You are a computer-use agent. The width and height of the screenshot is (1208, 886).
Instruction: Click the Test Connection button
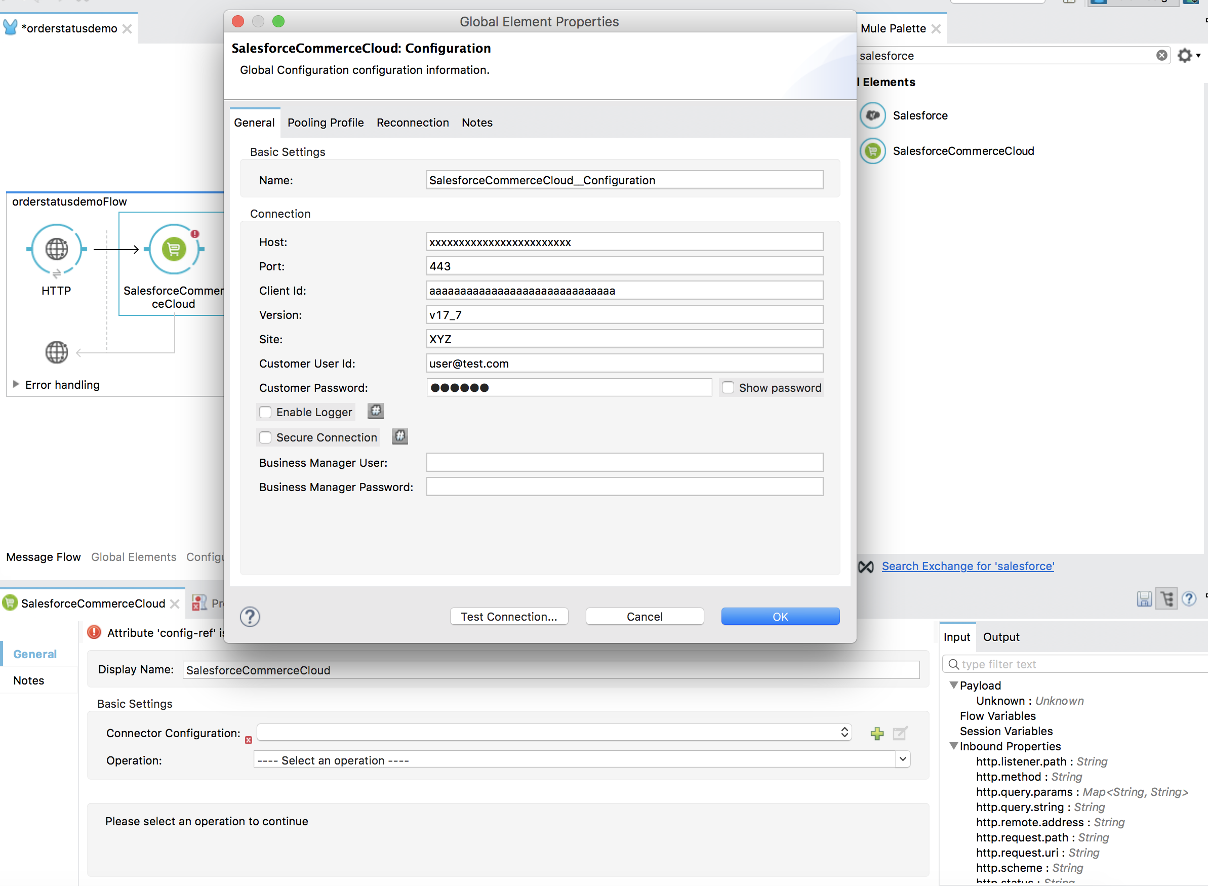pos(509,616)
